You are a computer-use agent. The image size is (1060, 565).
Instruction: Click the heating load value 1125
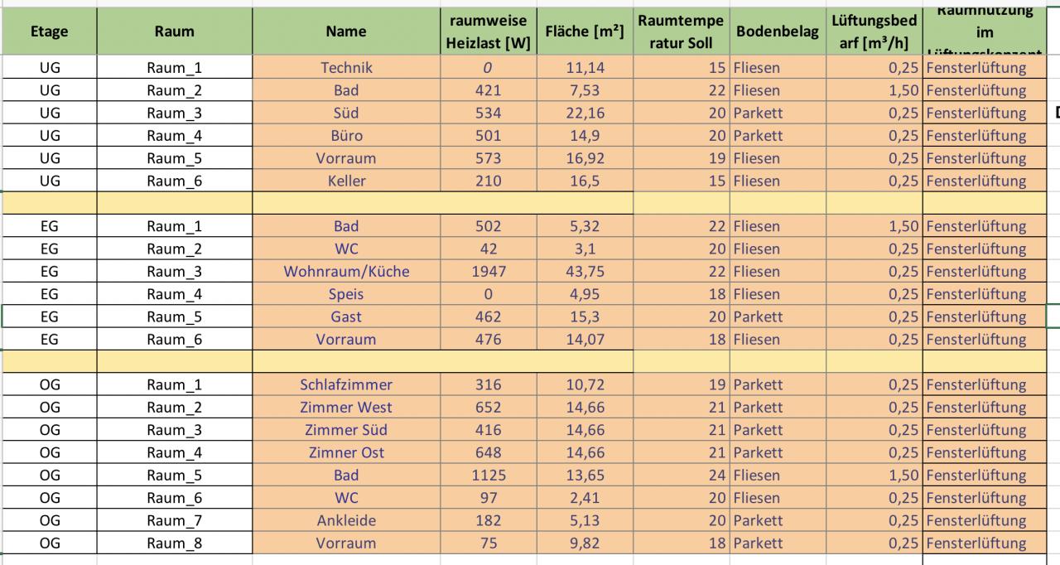tap(488, 476)
